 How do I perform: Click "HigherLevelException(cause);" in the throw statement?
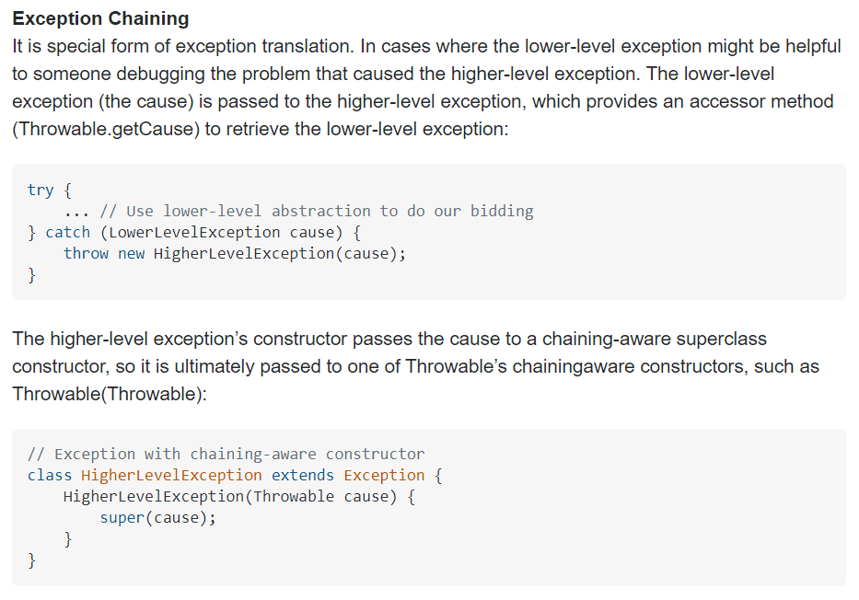[280, 253]
